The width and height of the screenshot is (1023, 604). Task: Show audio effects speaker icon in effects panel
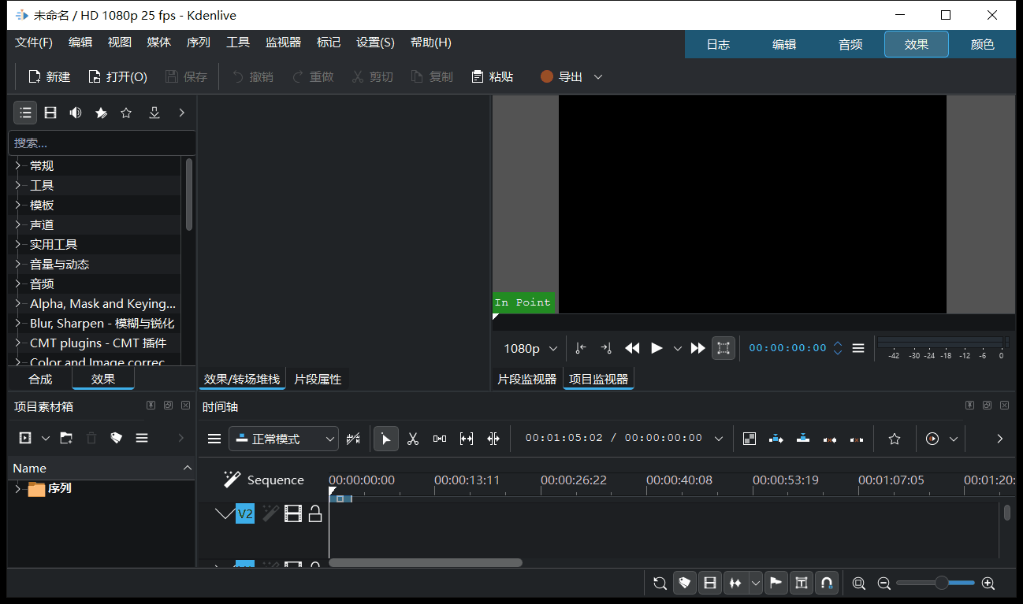[x=76, y=113]
